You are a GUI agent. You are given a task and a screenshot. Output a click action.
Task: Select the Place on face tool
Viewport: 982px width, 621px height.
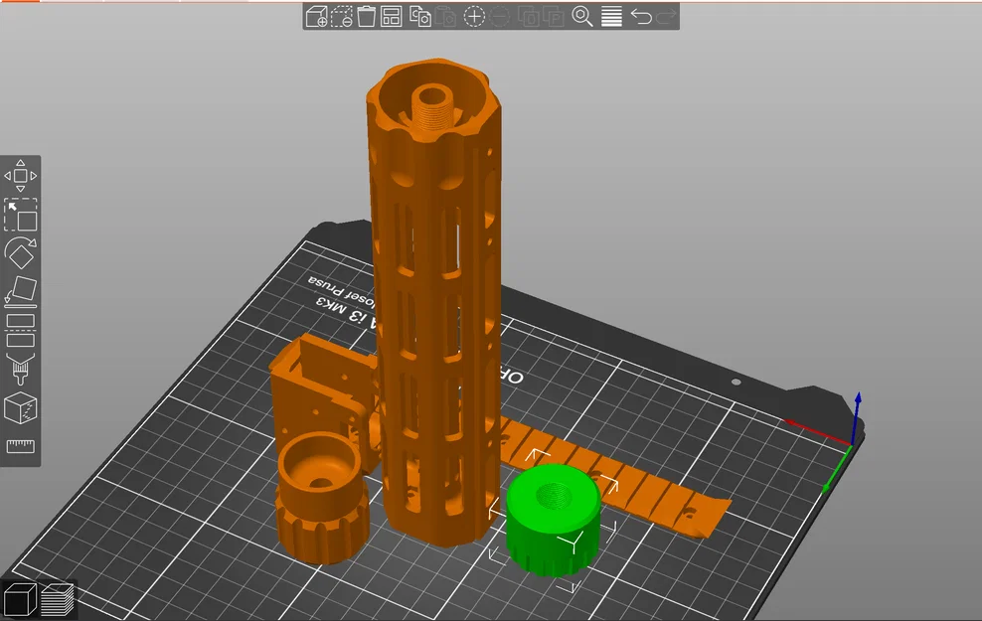click(20, 291)
